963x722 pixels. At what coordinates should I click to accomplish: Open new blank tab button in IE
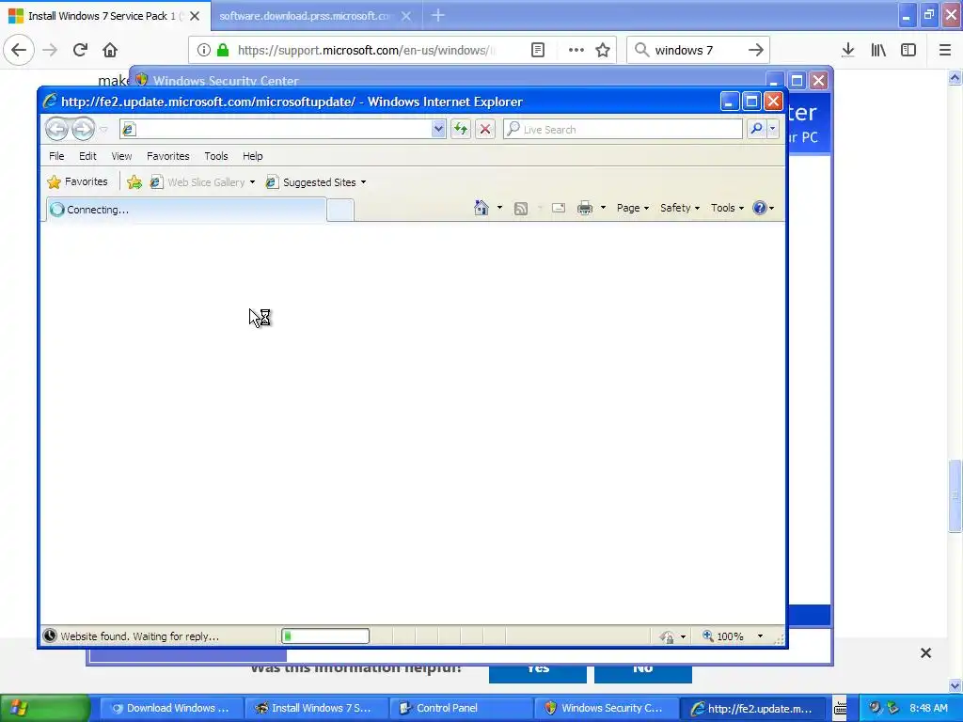point(340,210)
